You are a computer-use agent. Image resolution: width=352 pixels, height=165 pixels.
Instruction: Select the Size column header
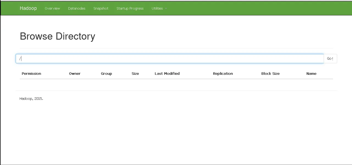(135, 74)
